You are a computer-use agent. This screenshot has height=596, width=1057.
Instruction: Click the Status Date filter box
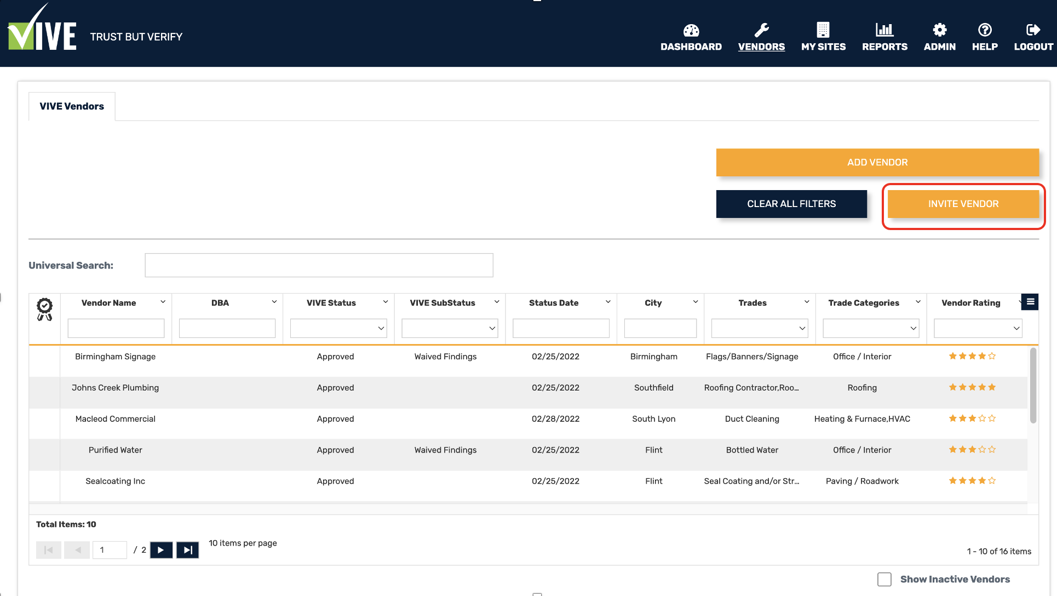click(561, 328)
